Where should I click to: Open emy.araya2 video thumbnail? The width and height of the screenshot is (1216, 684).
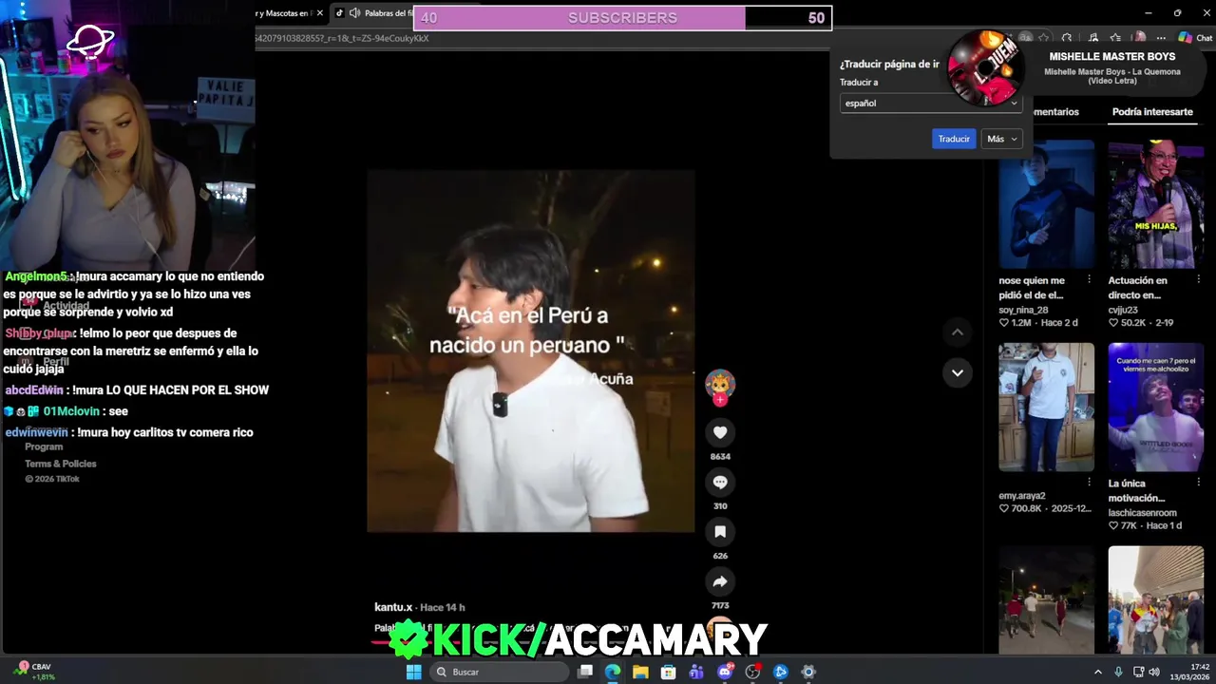(1046, 408)
